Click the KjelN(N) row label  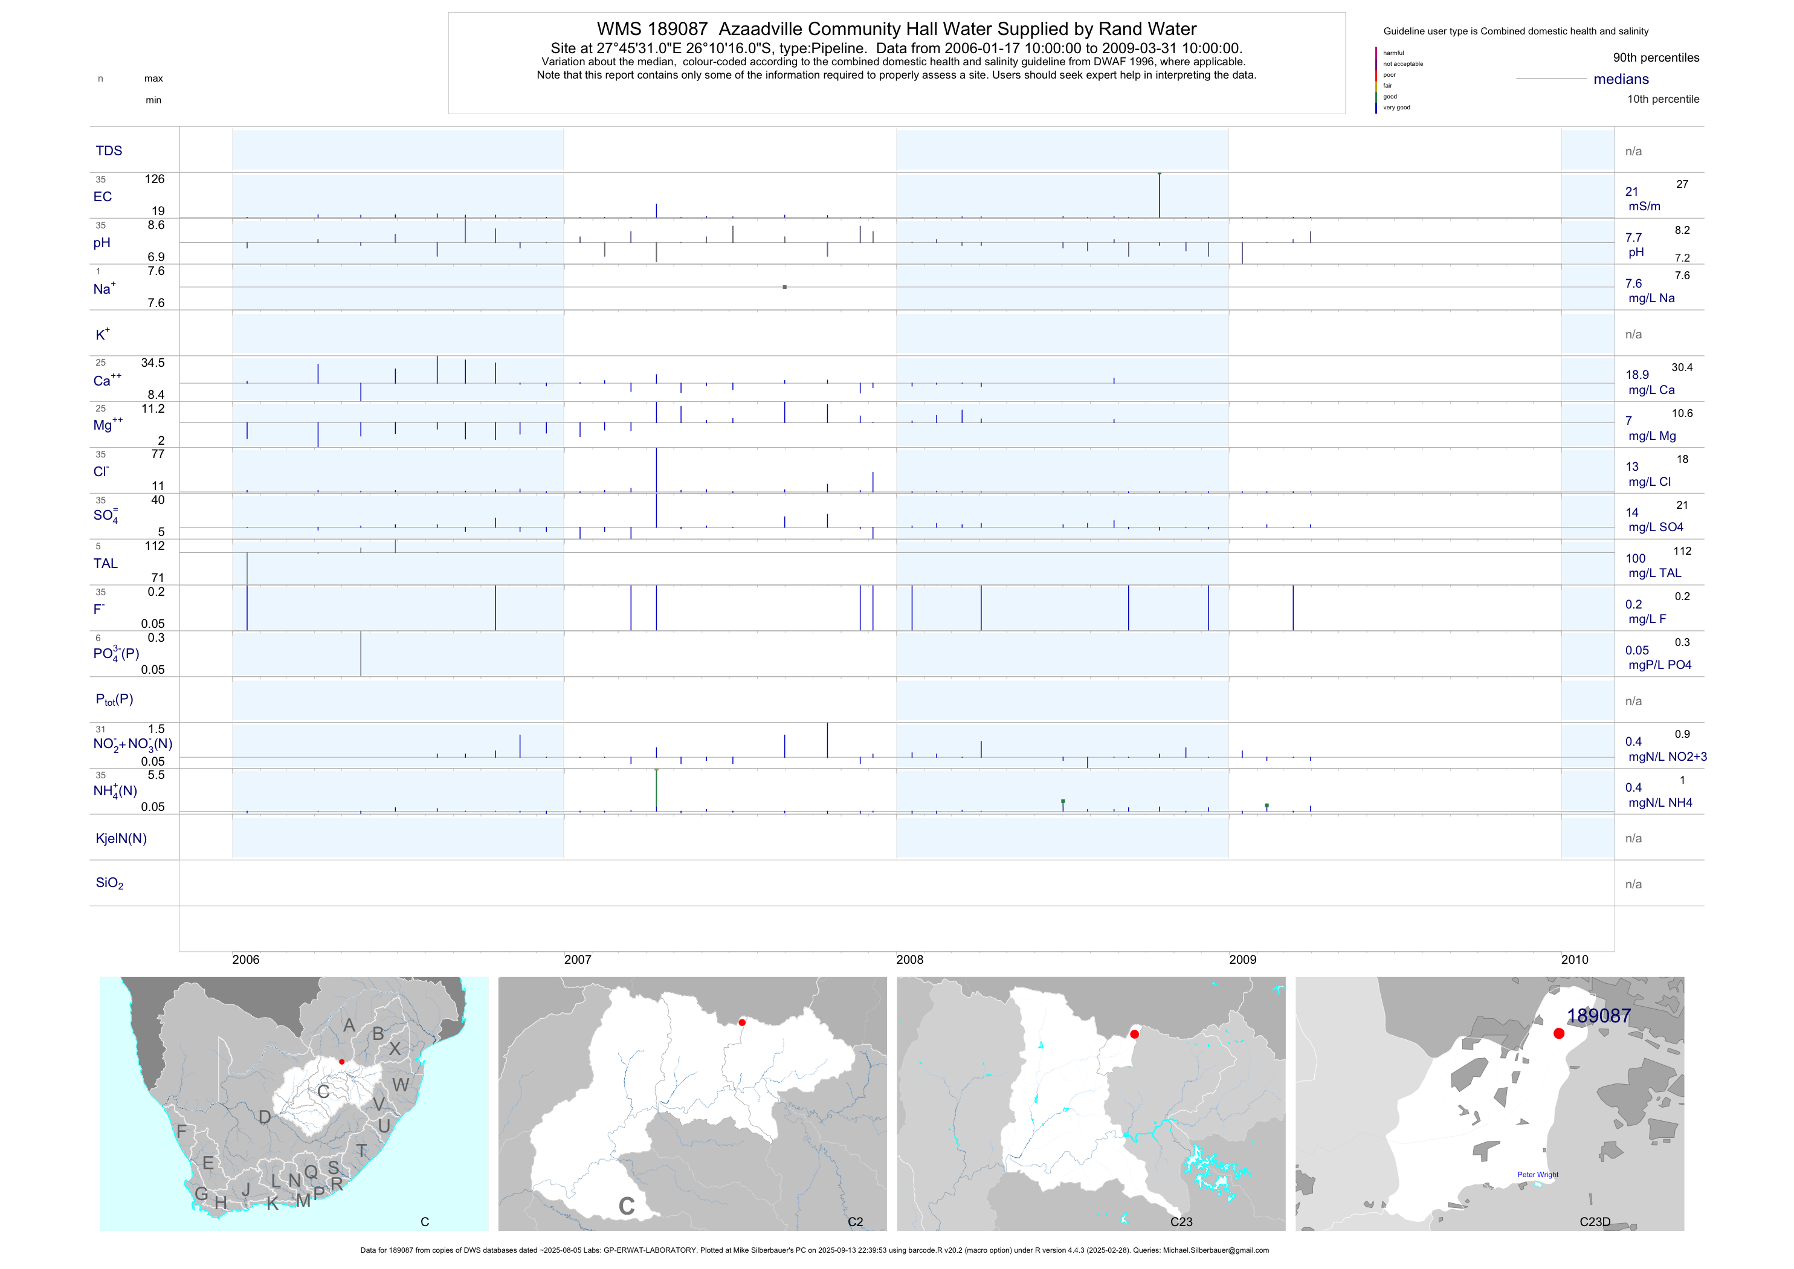121,839
